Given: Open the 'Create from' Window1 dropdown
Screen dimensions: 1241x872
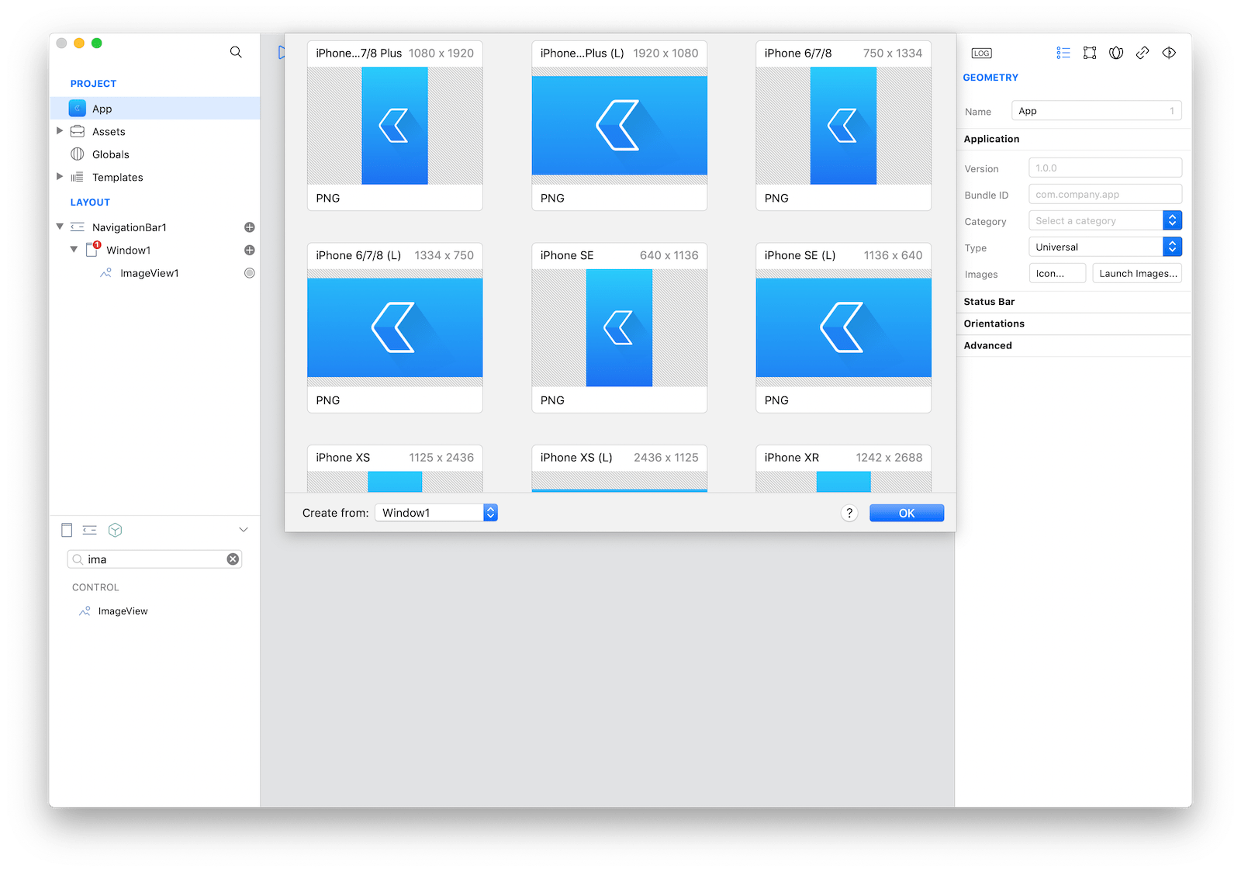Looking at the screenshot, I should 436,513.
